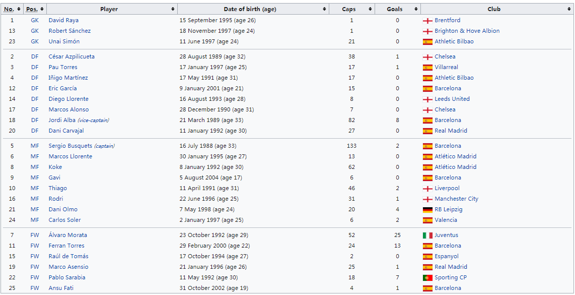Screen dimensions: 575x295
Task: Click the Pos. column header abbreviation
Action: (x=32, y=9)
